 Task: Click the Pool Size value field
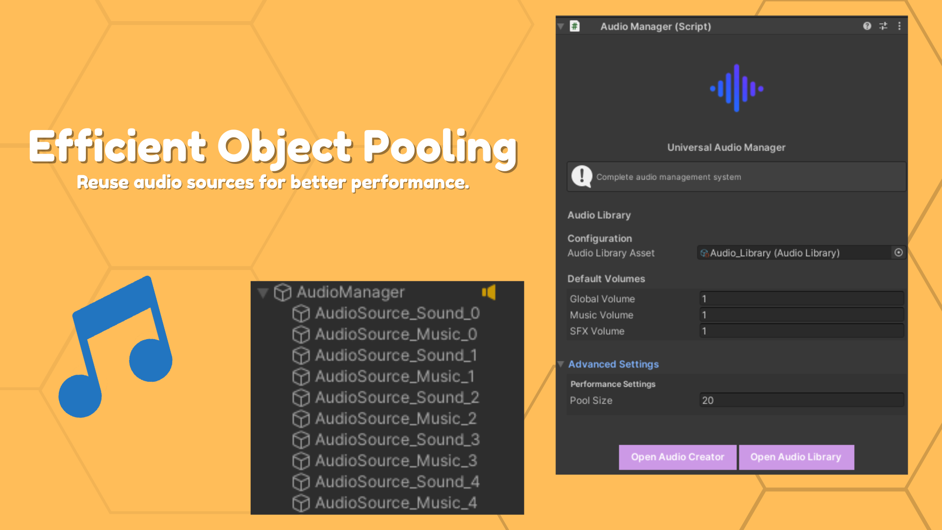click(801, 400)
